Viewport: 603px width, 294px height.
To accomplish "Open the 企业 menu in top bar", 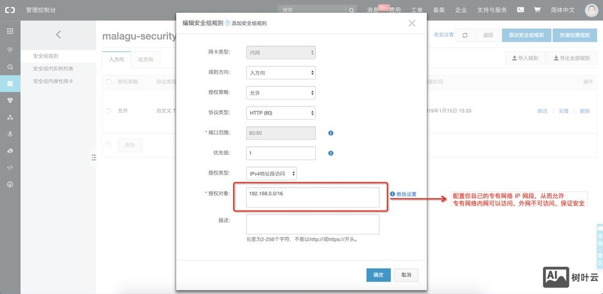I will [461, 11].
